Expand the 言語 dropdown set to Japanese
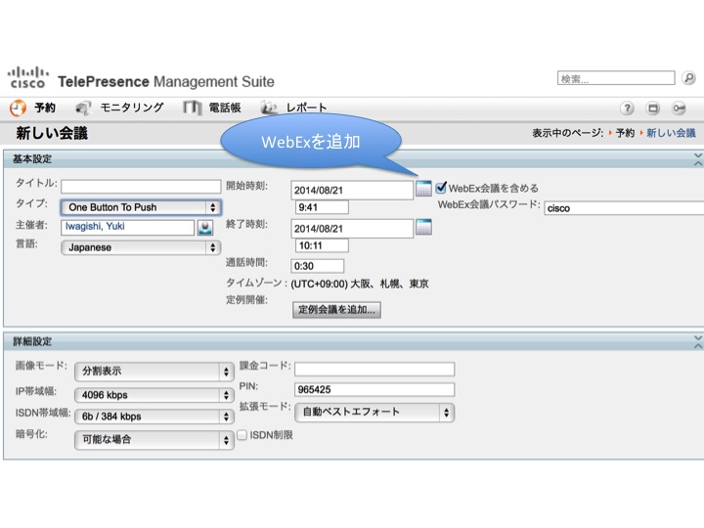 click(140, 247)
